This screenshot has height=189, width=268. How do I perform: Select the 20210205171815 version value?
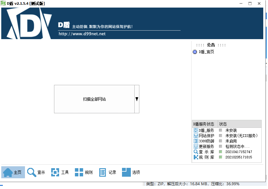tap(239, 157)
